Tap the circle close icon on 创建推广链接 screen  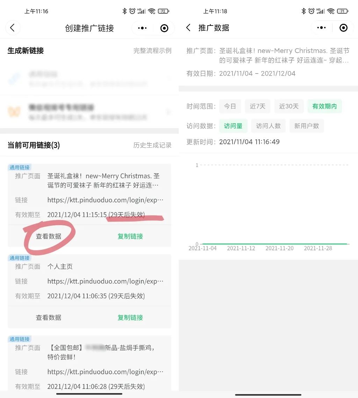164,28
